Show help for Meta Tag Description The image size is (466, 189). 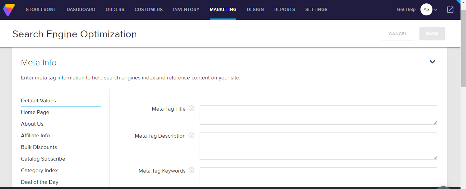click(191, 136)
